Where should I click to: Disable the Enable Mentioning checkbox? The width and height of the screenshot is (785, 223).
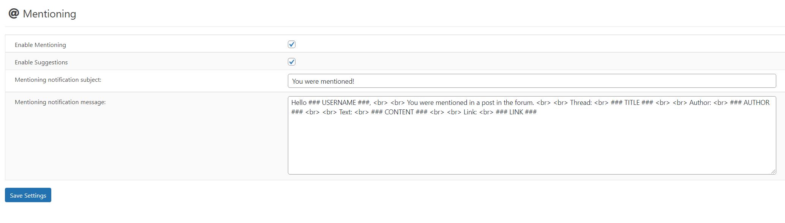point(292,44)
